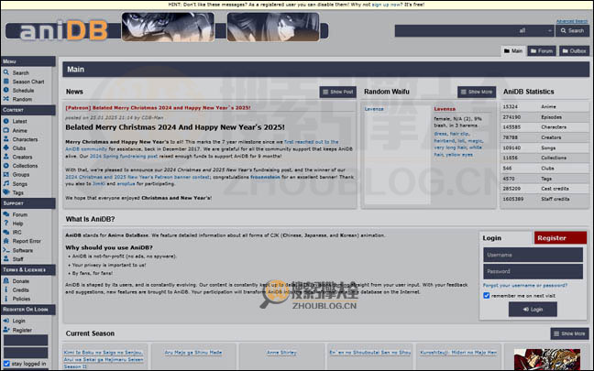Image resolution: width=594 pixels, height=371 pixels.
Task: Switch to the Forum tab
Action: [x=542, y=50]
